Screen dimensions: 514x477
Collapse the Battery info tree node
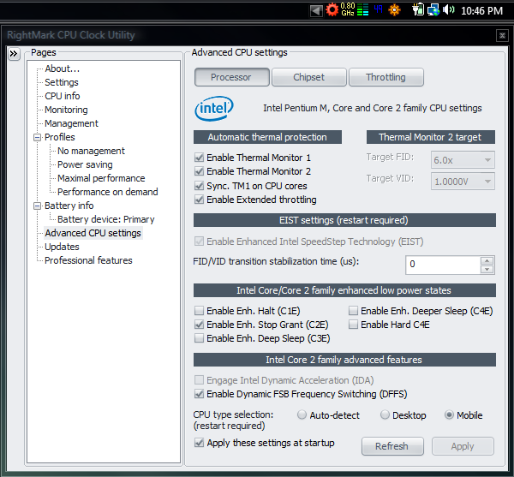[38, 206]
